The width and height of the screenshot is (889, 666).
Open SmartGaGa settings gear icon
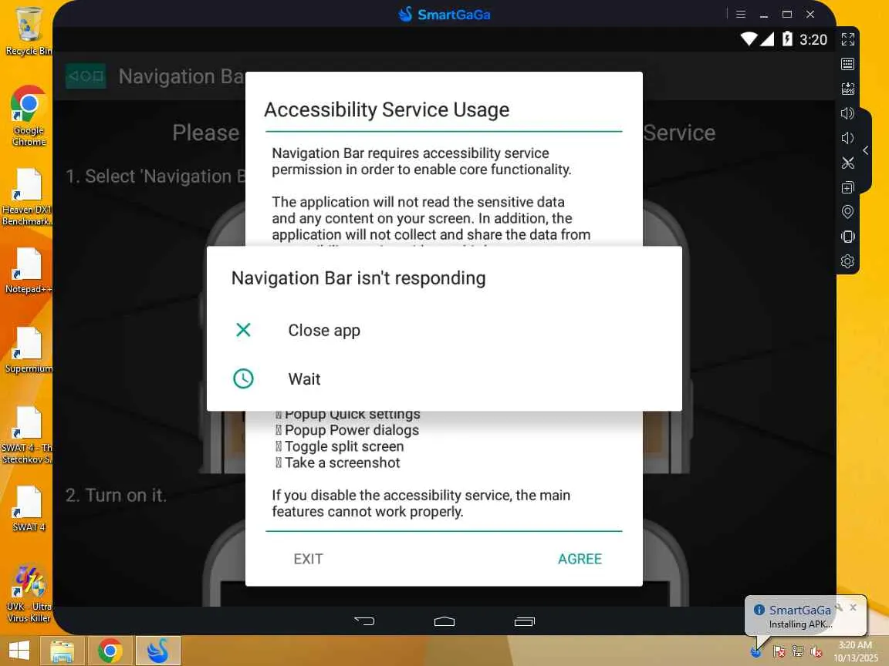click(x=847, y=261)
